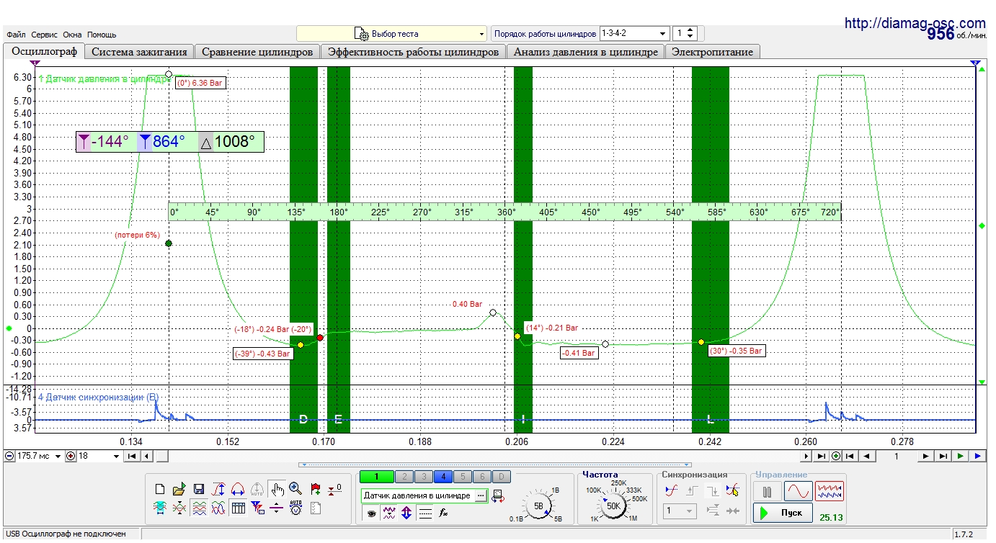This screenshot has width=996, height=543.
Task: Open Анализ давления в цилиндре tab
Action: 585,52
